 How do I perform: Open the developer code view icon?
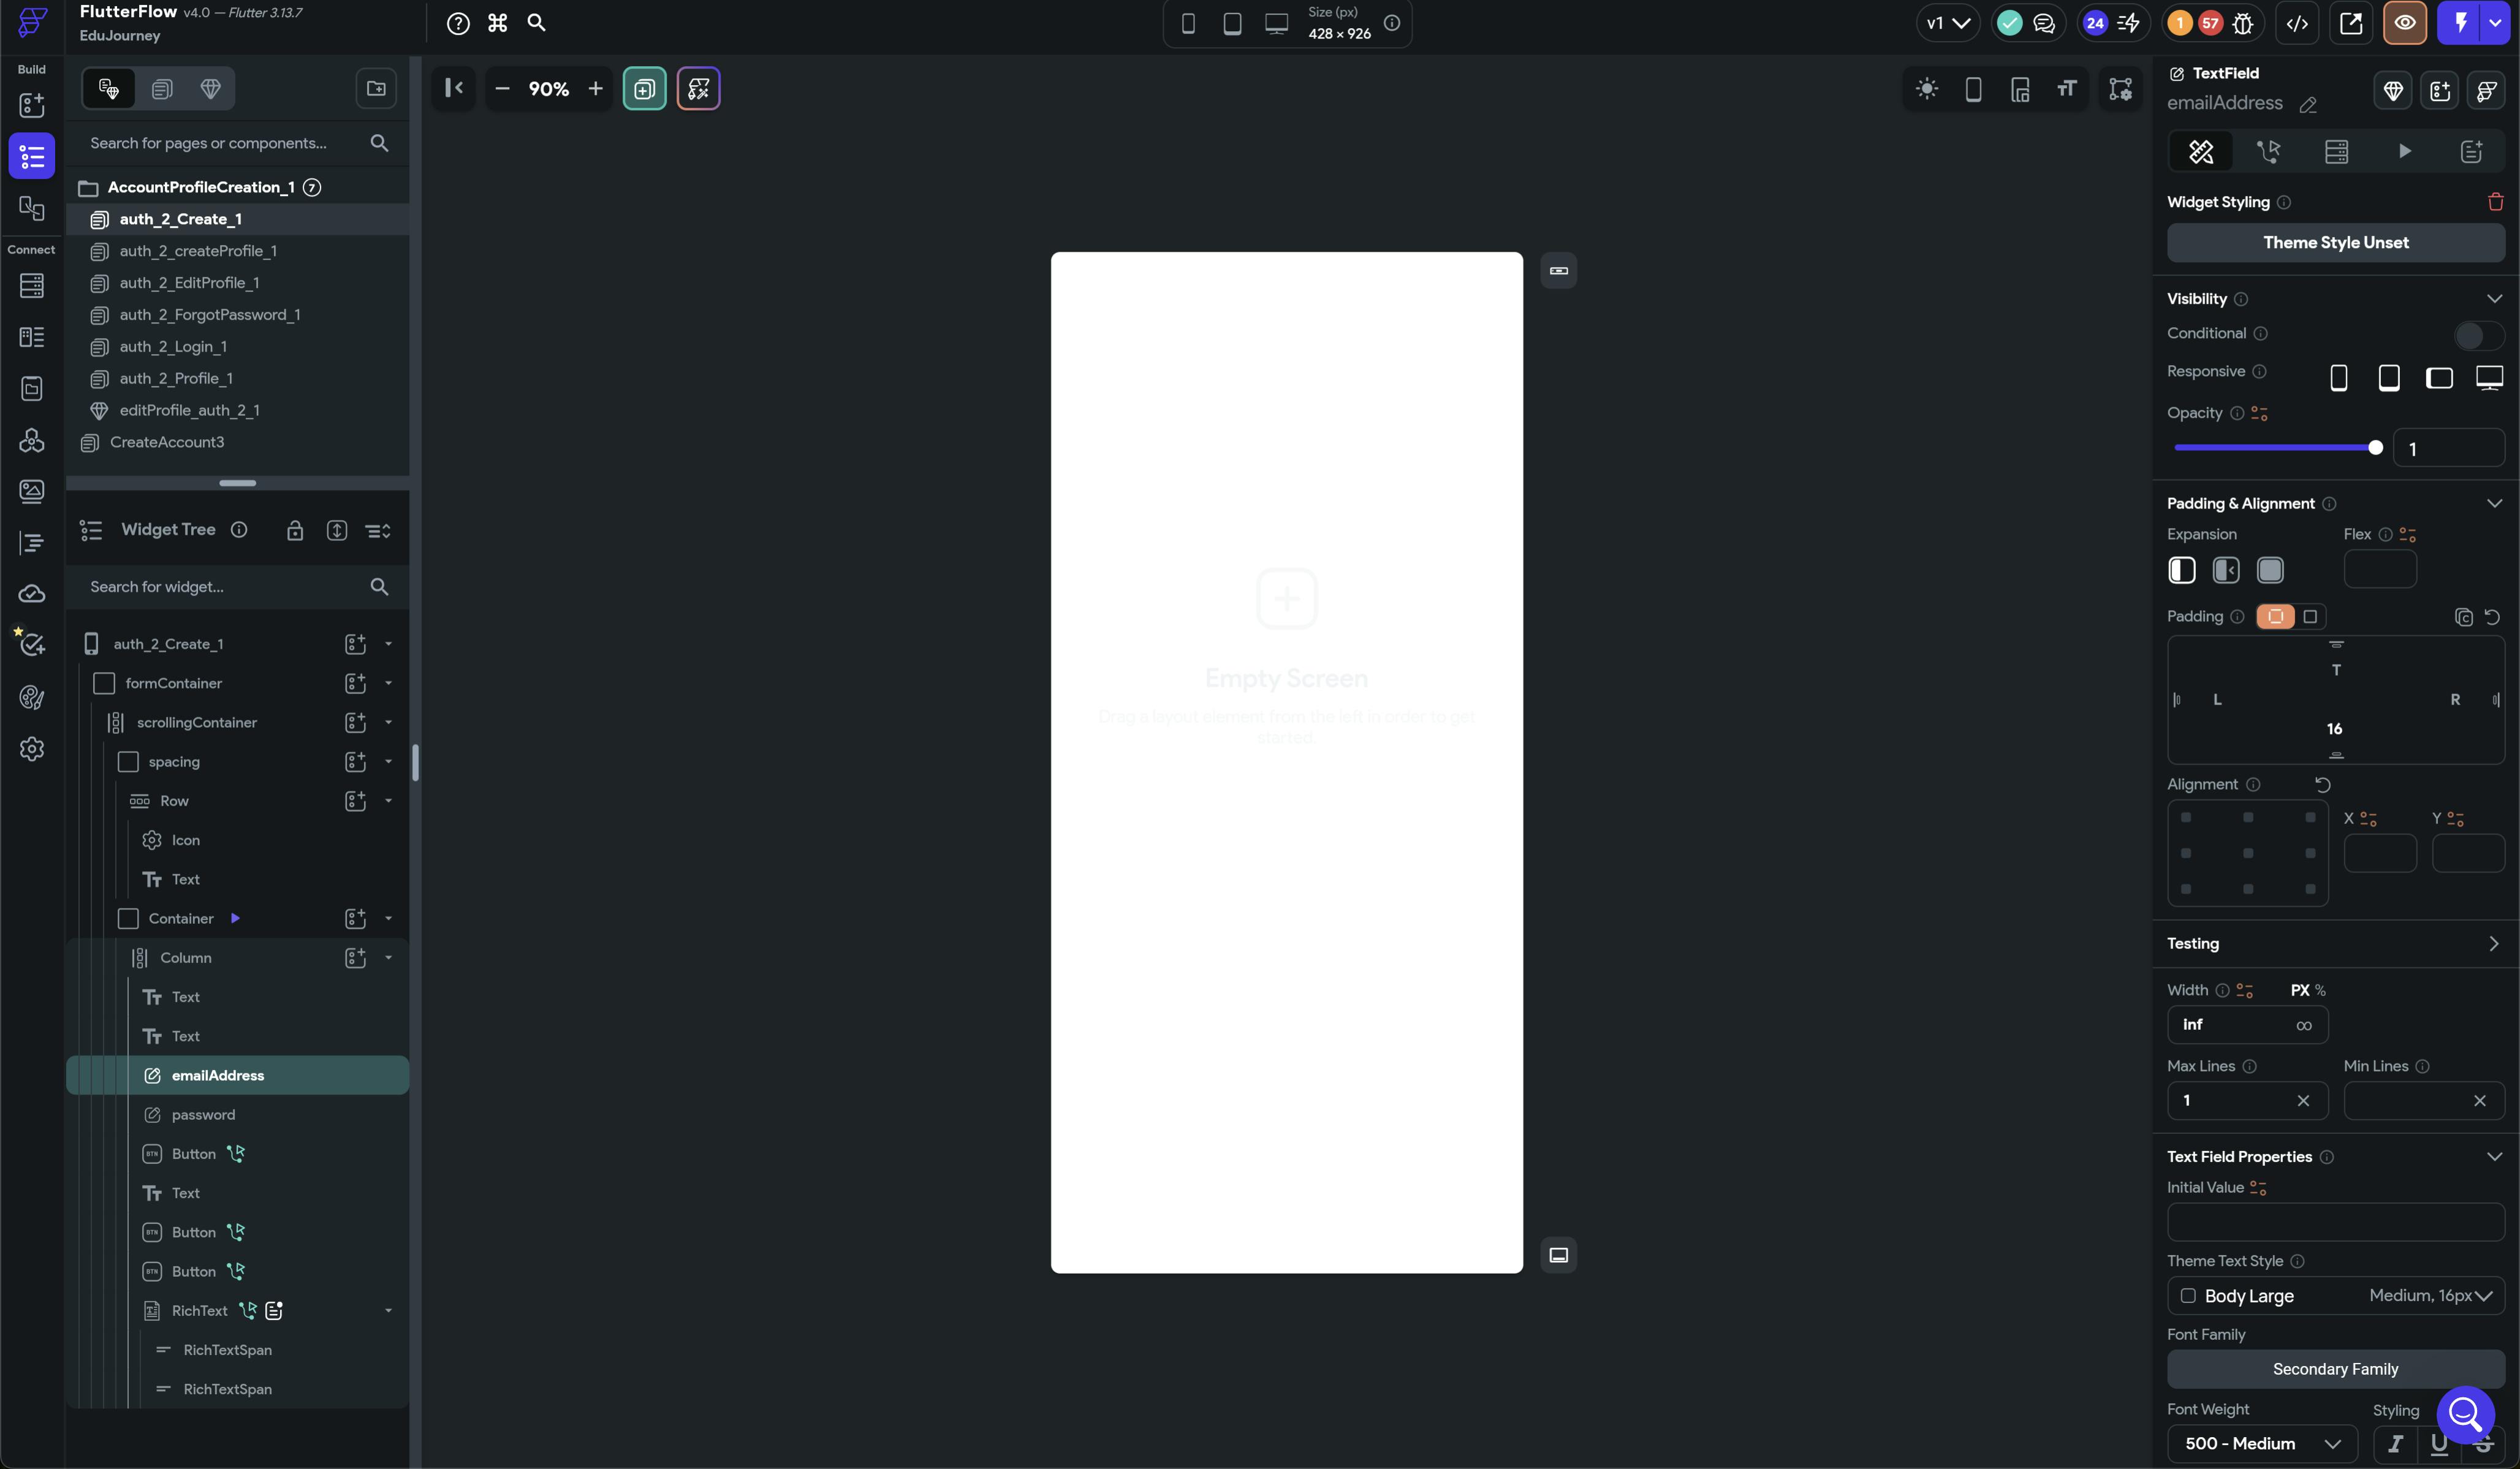pyautogui.click(x=2297, y=23)
